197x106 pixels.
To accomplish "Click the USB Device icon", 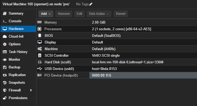I will (40, 69).
